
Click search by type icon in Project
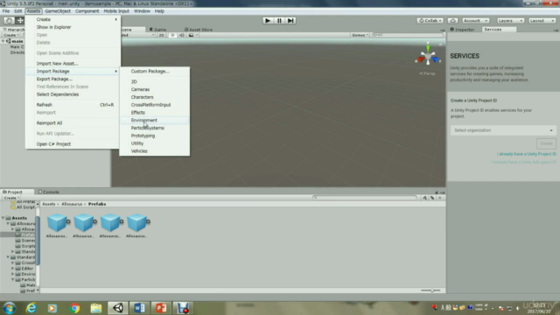click(424, 198)
